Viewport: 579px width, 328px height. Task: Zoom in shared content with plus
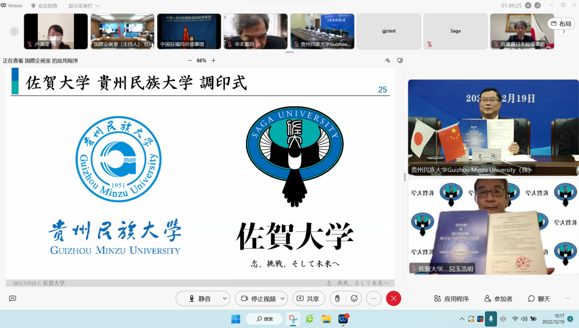point(213,60)
